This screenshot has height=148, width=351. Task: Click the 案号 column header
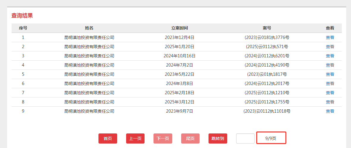tap(267, 28)
